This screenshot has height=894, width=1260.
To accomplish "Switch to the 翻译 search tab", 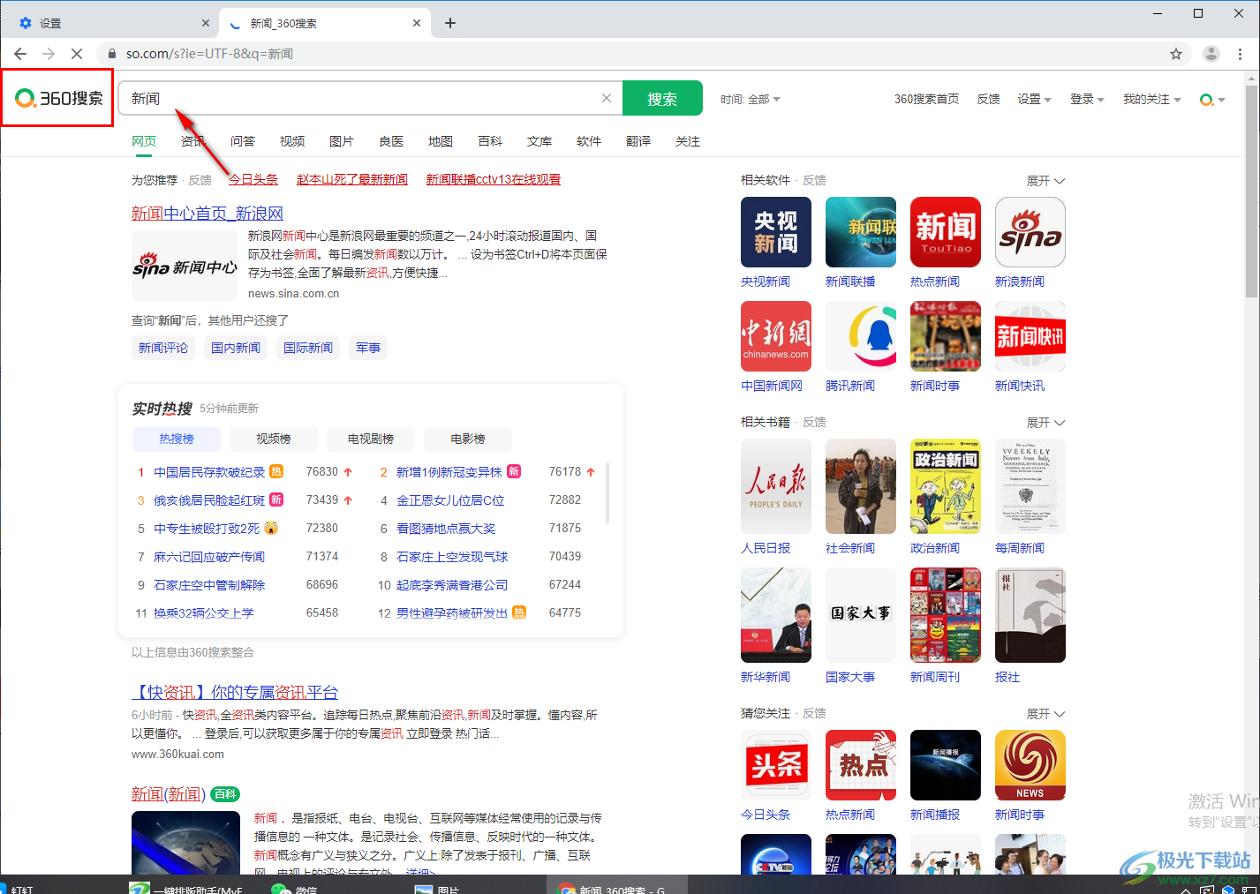I will coord(638,141).
